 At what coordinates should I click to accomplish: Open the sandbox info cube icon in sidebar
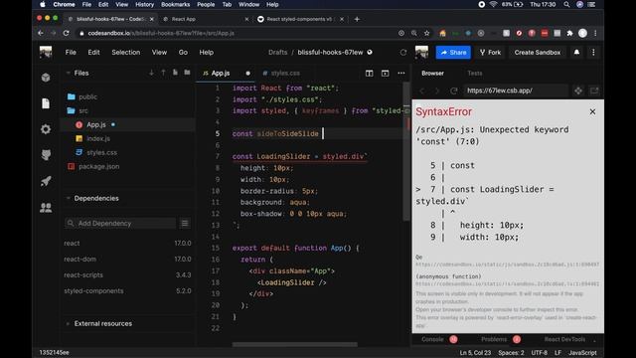tap(46, 78)
